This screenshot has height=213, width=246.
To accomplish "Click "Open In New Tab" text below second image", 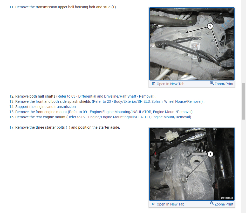I will (170, 204).
